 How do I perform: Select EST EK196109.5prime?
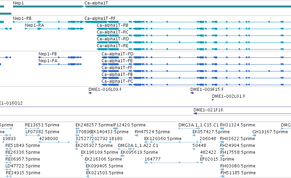pos(100,152)
